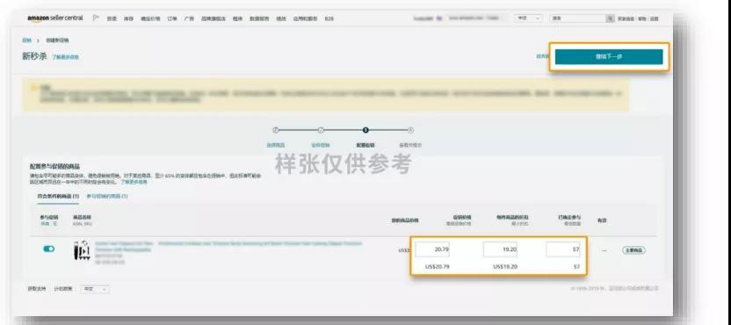The height and width of the screenshot is (325, 731).
Task: Click the search magnifier icon in header
Action: (x=610, y=18)
